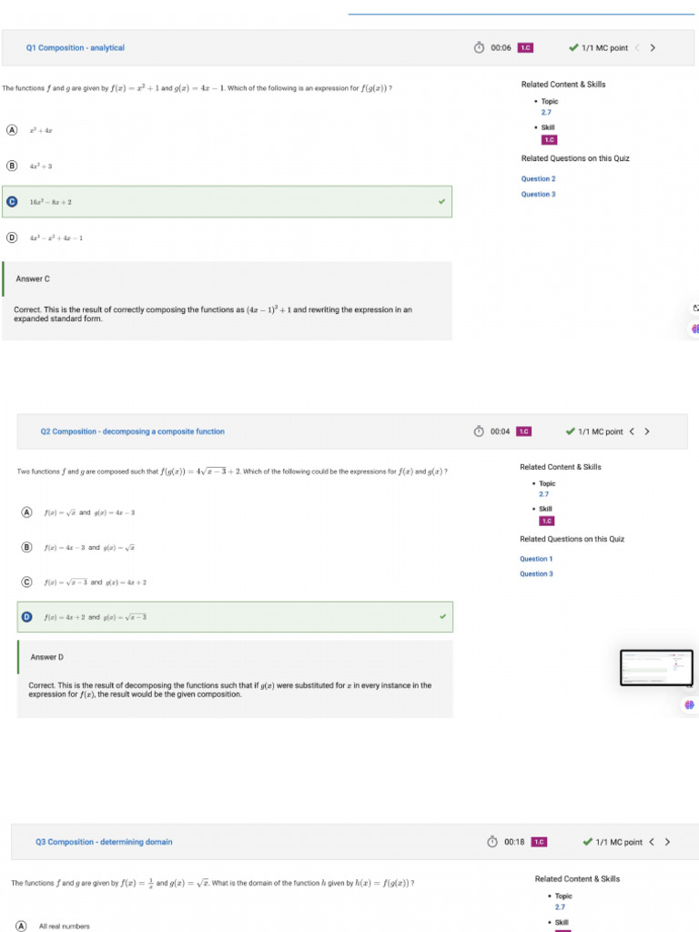This screenshot has height=932, width=699.
Task: Open the 'Q1 Composition - analytical' title
Action: coord(76,48)
